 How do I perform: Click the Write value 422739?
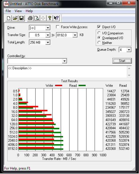(110, 124)
